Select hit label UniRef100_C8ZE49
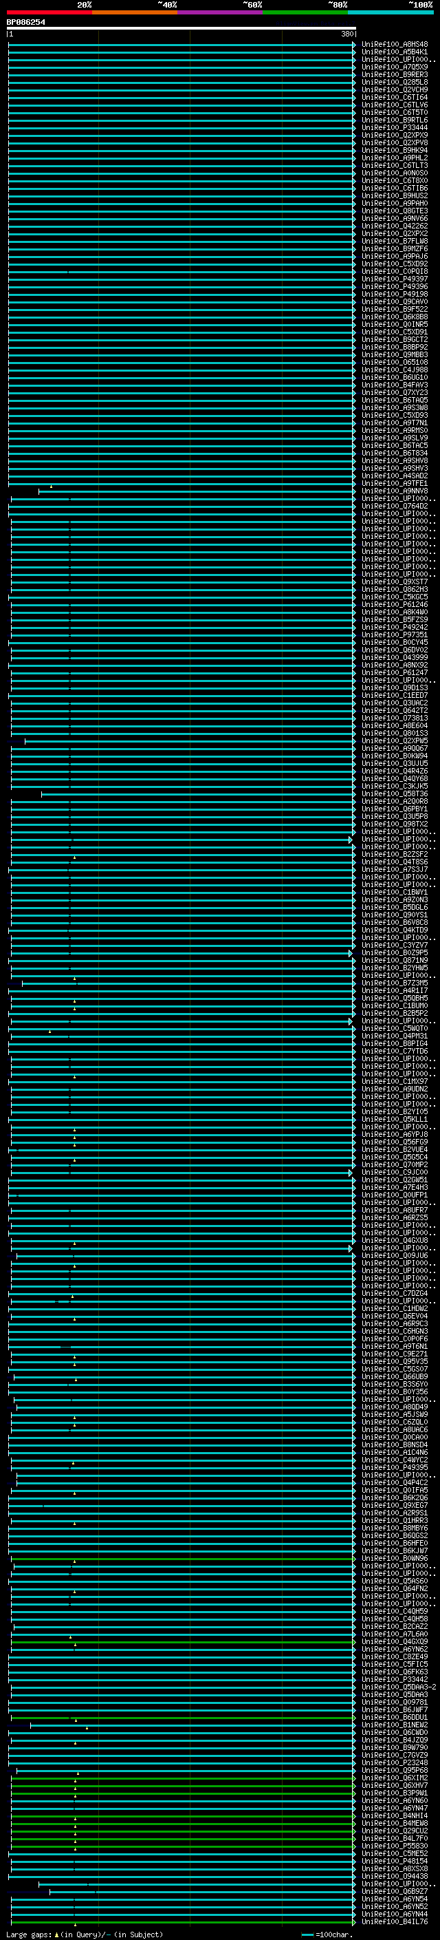The width and height of the screenshot is (440, 1940). (x=395, y=1657)
